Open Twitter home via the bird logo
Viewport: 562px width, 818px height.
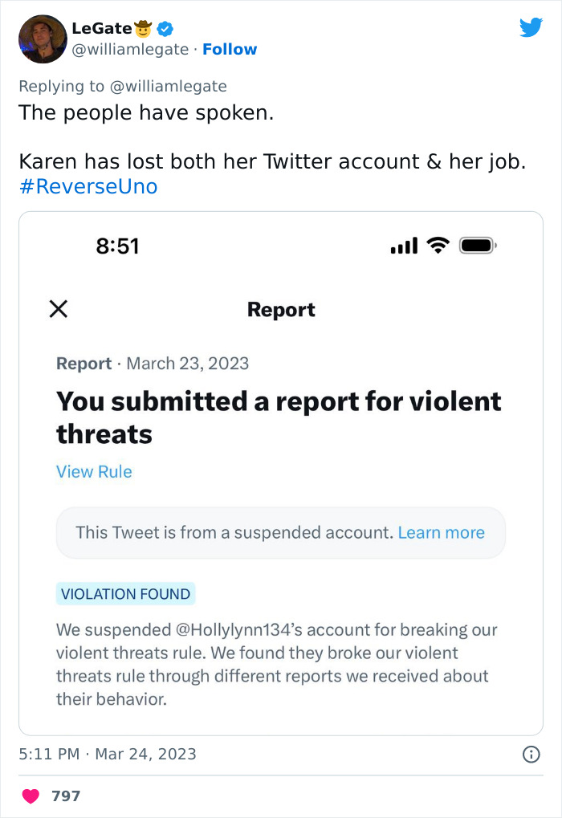(x=531, y=28)
